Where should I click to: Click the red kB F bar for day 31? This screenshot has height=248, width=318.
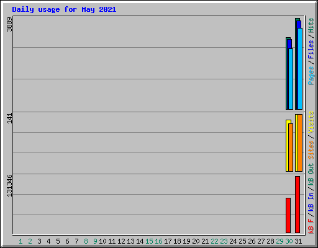298,205
